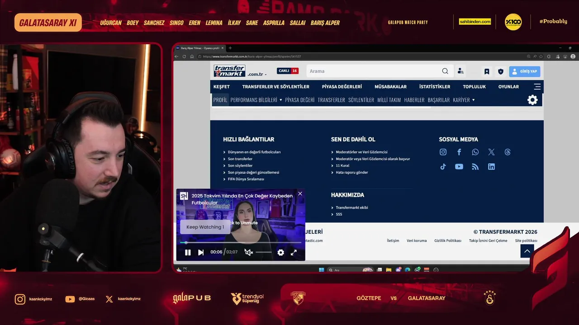Select the Haberler tab
Viewport: 579px width, 325px height.
[414, 100]
